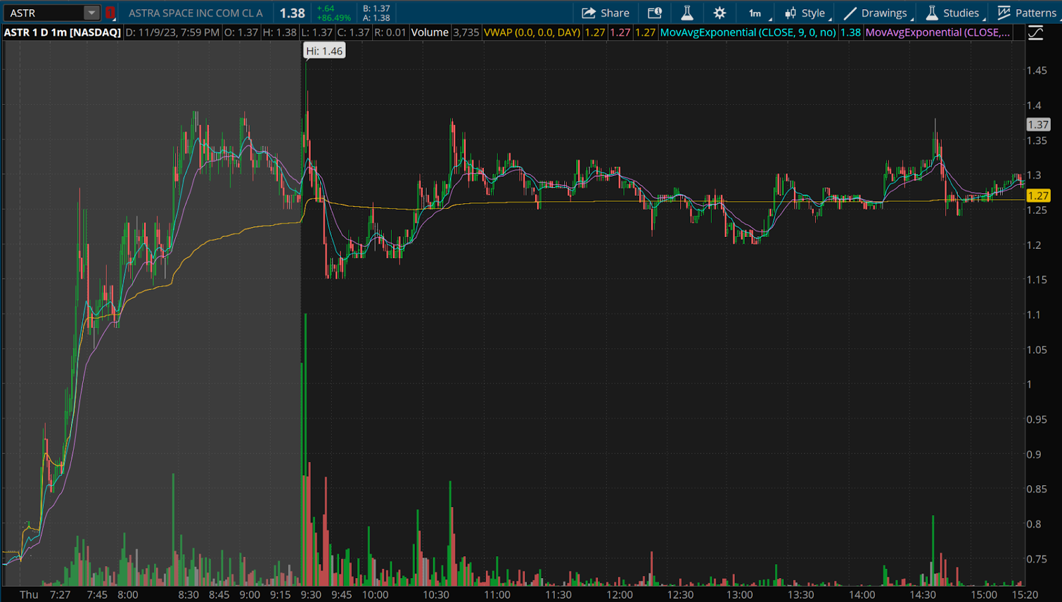Click the 10:00 time axis label
1062x602 pixels.
[x=375, y=595]
